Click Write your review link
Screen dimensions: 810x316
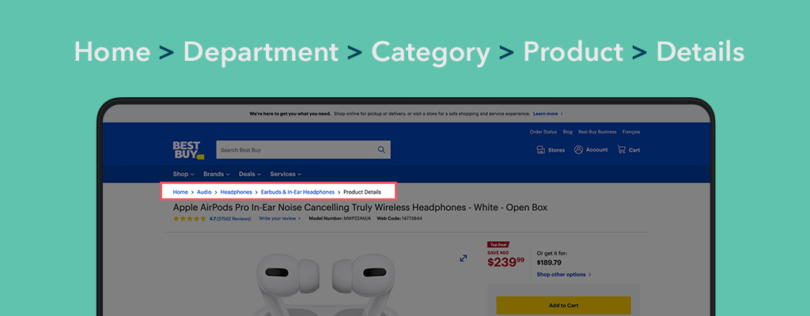point(279,219)
